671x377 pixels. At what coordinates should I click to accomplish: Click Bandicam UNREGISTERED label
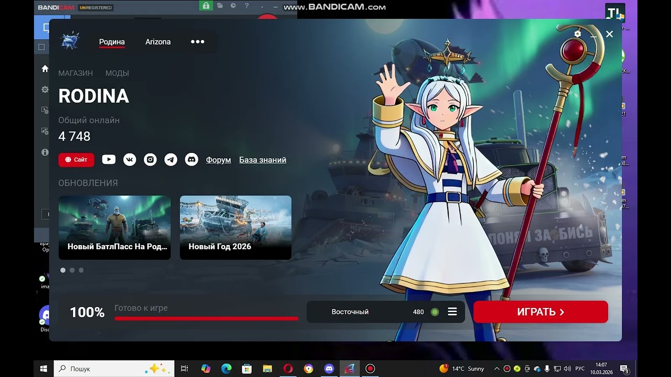(x=95, y=8)
